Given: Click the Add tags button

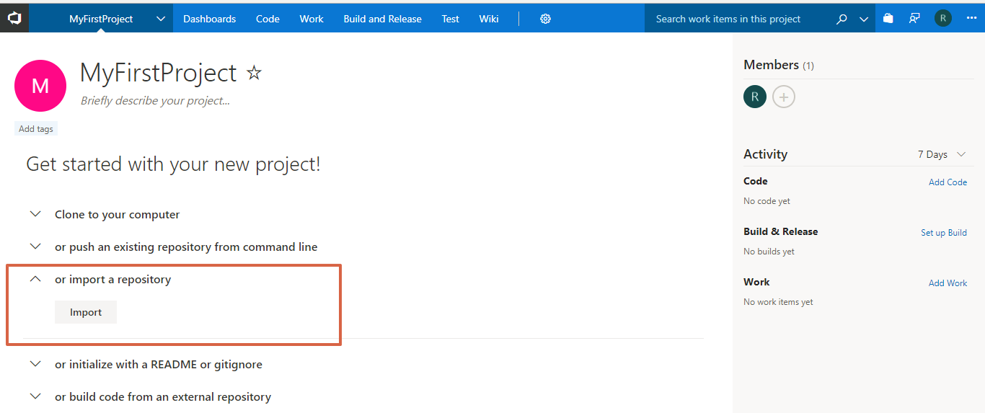Looking at the screenshot, I should point(36,129).
